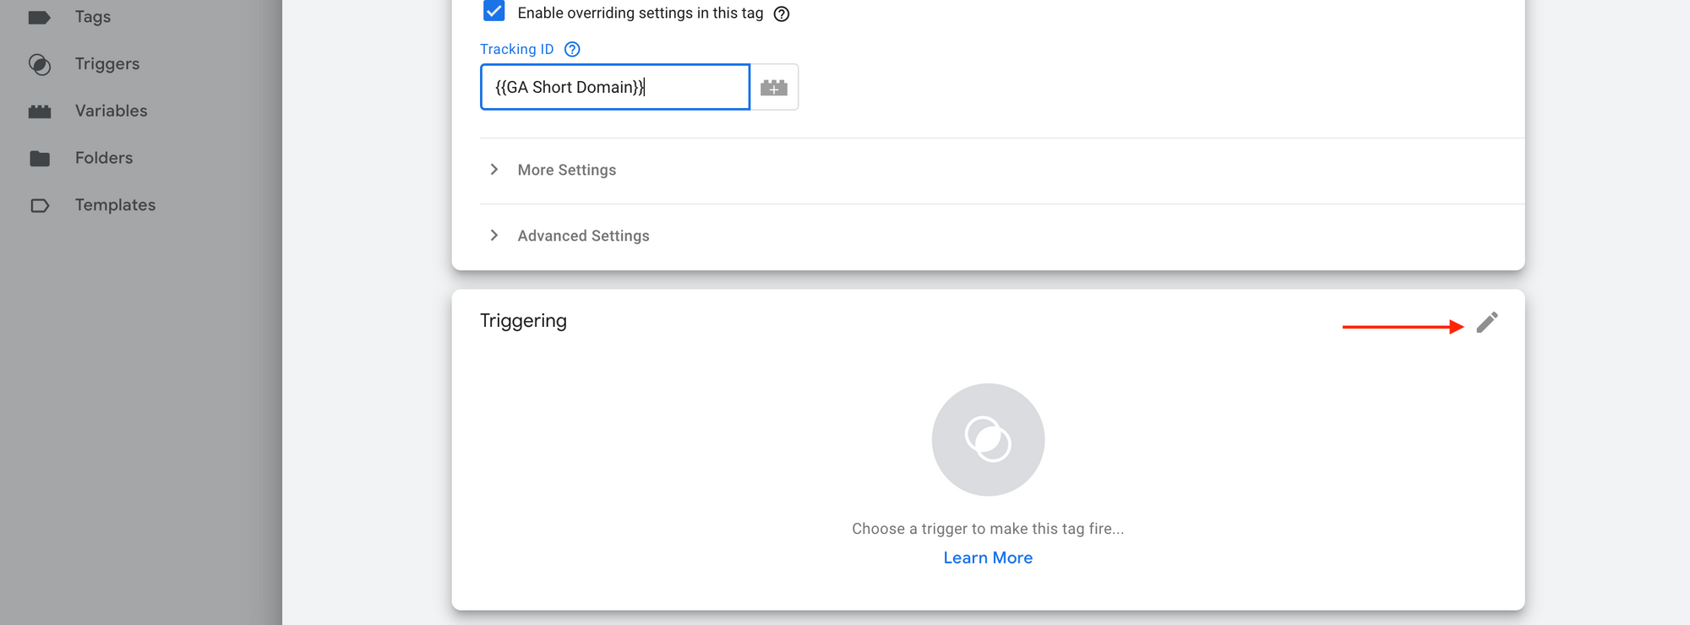
Task: Click the Triggers icon in sidebar
Action: point(40,64)
